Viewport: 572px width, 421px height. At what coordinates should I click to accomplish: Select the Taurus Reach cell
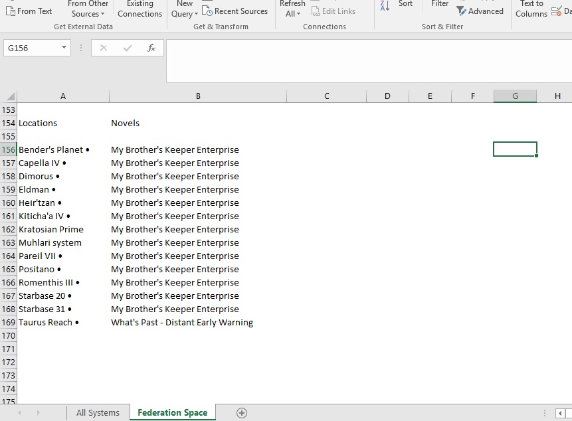pyautogui.click(x=63, y=323)
